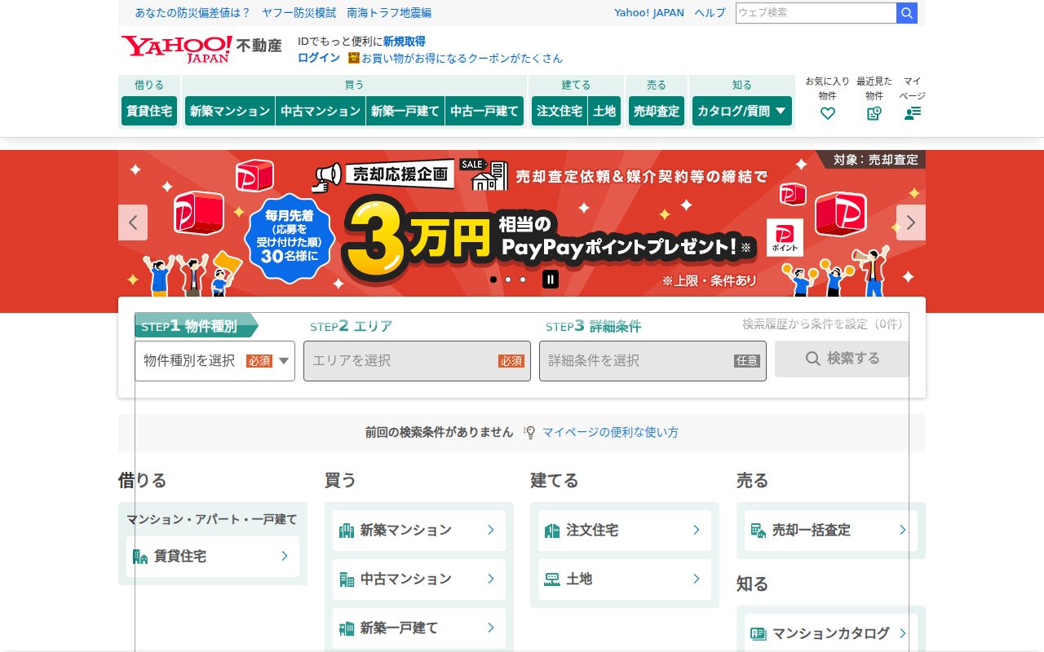Open favorites via the heart icon
1044x652 pixels.
[x=827, y=113]
